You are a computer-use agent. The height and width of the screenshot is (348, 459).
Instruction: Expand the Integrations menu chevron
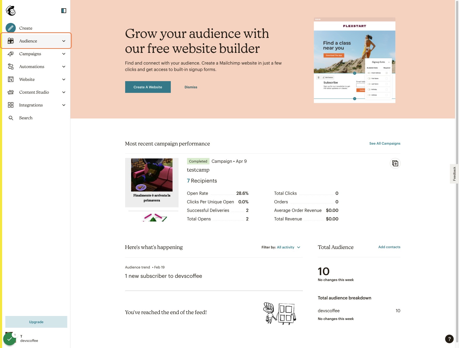pyautogui.click(x=64, y=105)
